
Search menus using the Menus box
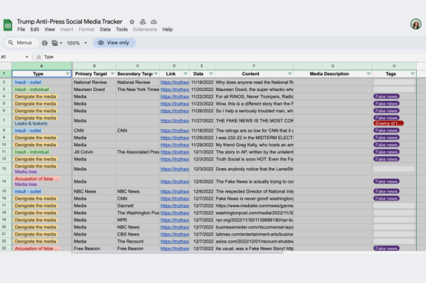[x=20, y=43]
